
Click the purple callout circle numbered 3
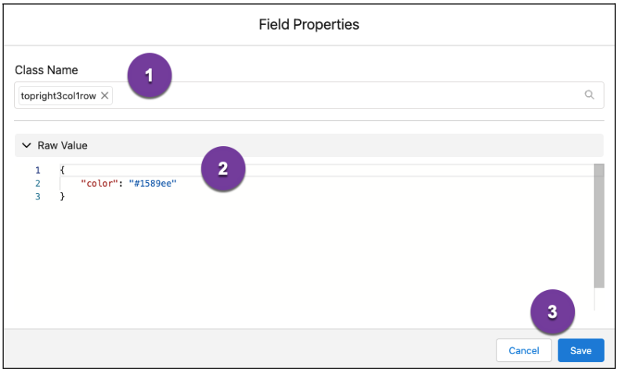[x=552, y=312]
